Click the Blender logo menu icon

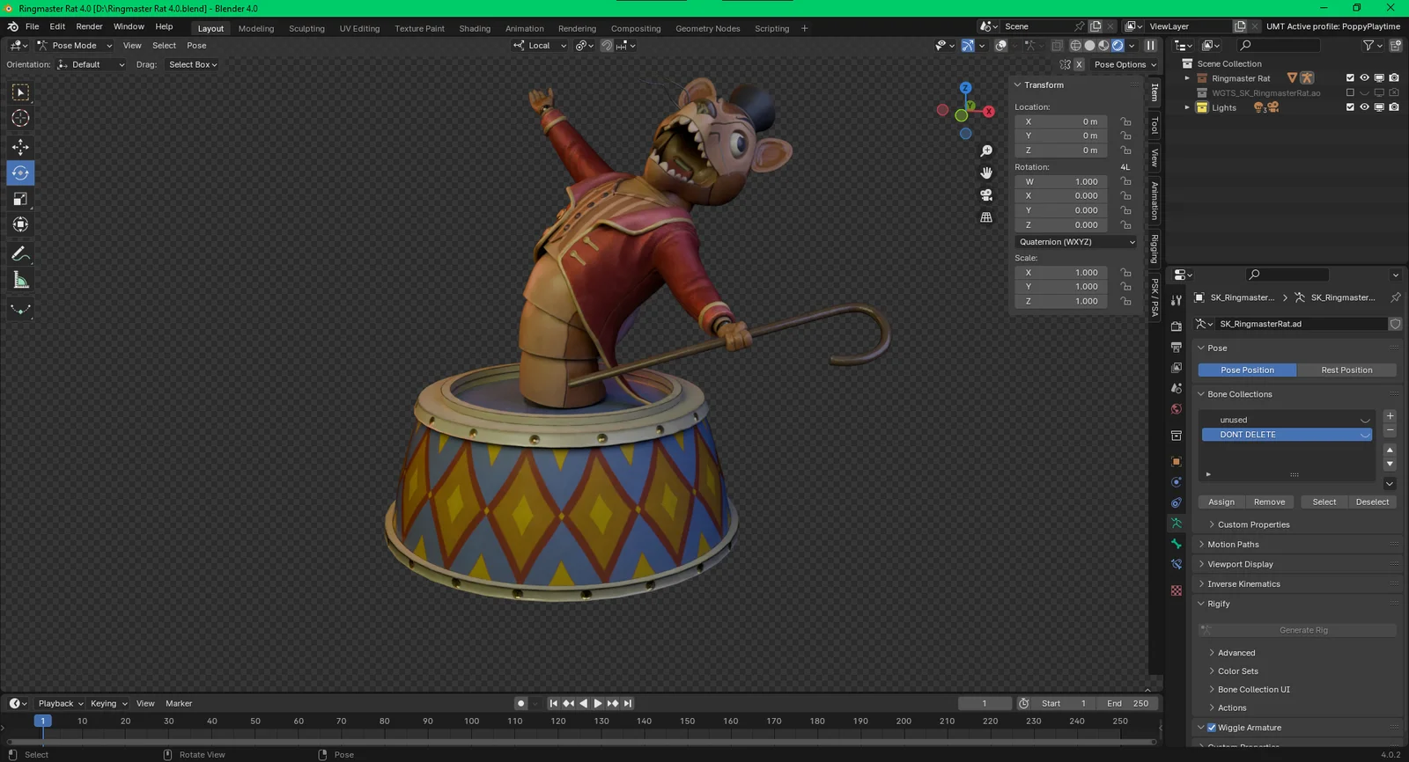[12, 26]
